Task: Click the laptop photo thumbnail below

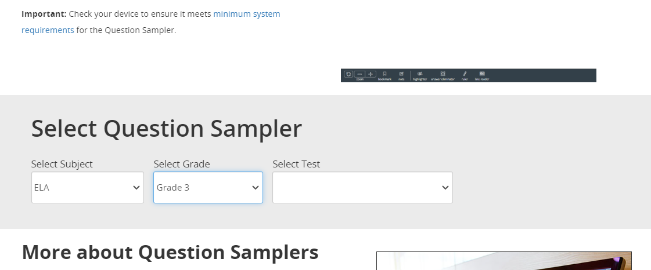Action: click(504, 261)
